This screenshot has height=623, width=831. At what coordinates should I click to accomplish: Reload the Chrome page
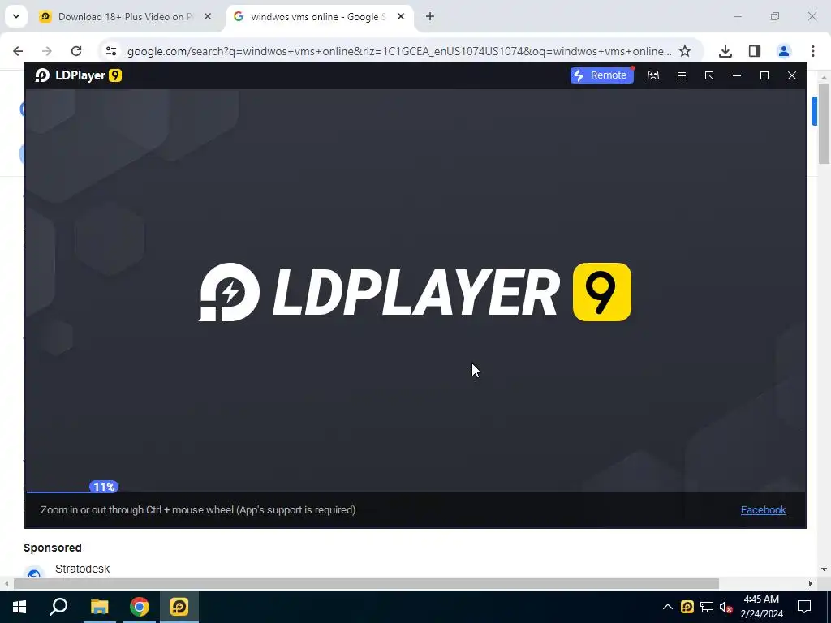(x=76, y=51)
